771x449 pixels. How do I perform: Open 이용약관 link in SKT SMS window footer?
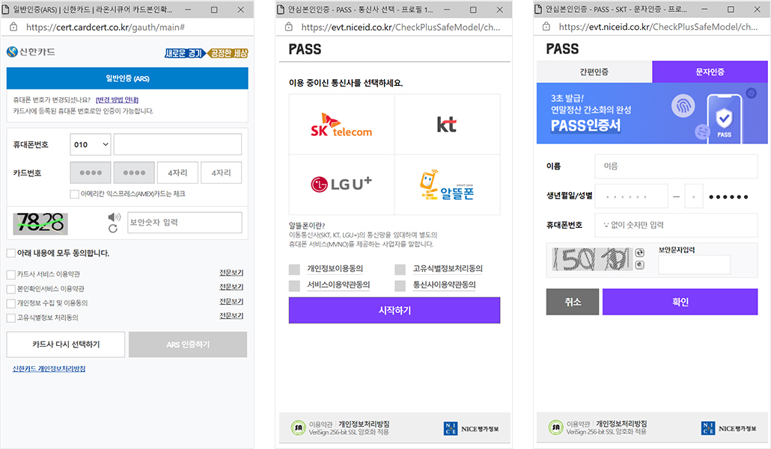click(578, 424)
